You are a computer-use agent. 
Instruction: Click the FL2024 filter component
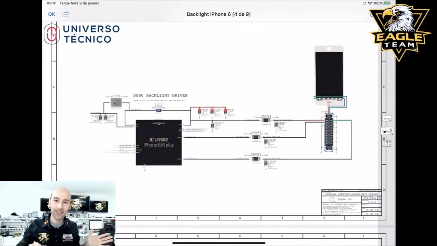coord(266,120)
